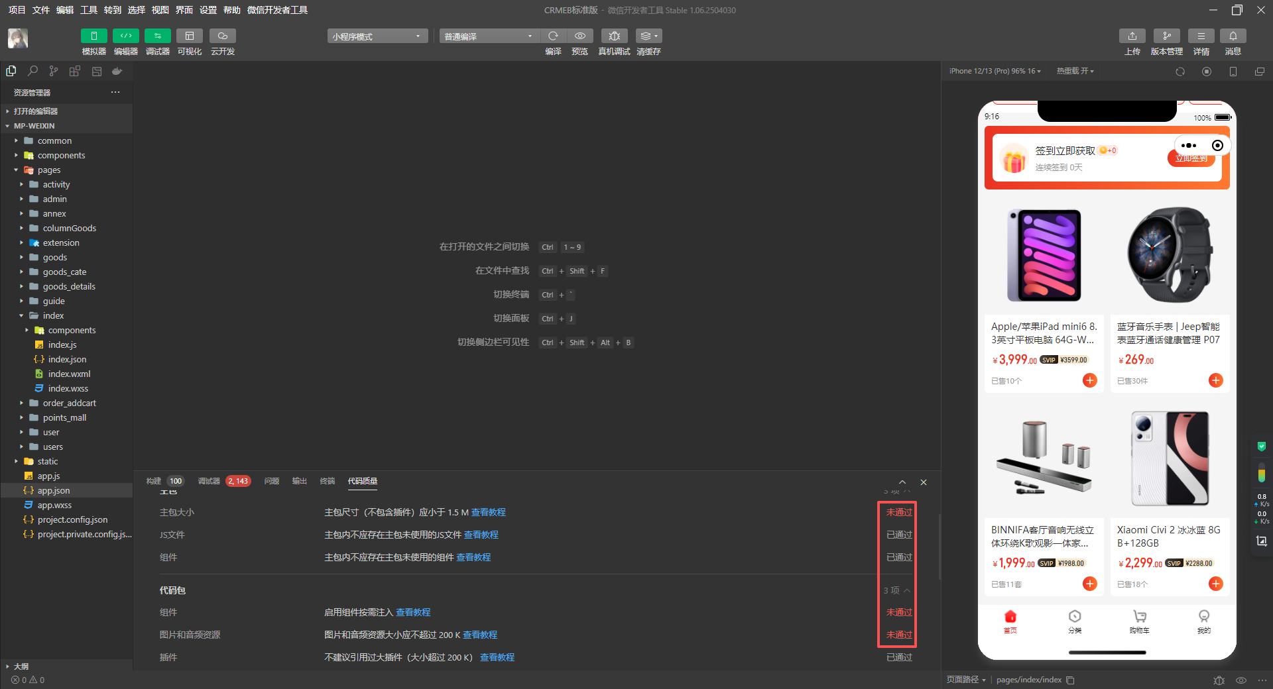This screenshot has height=689, width=1273.
Task: Open project.config.json file
Action: point(66,519)
